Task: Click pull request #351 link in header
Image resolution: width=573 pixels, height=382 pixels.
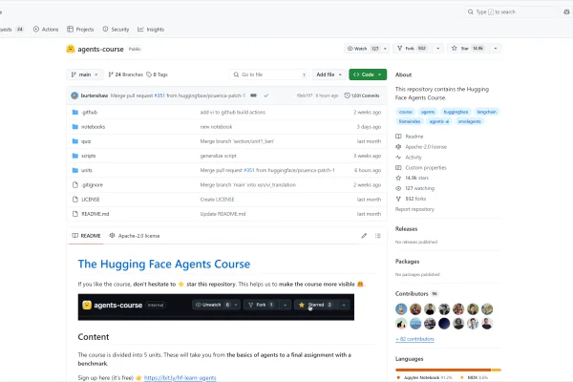Action: click(159, 95)
